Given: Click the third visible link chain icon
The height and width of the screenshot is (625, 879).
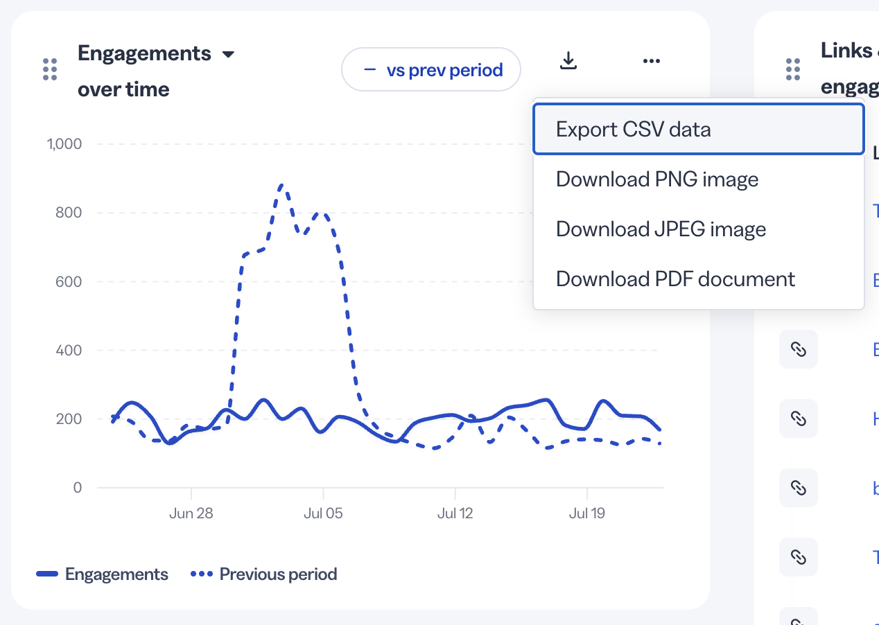Looking at the screenshot, I should 799,488.
